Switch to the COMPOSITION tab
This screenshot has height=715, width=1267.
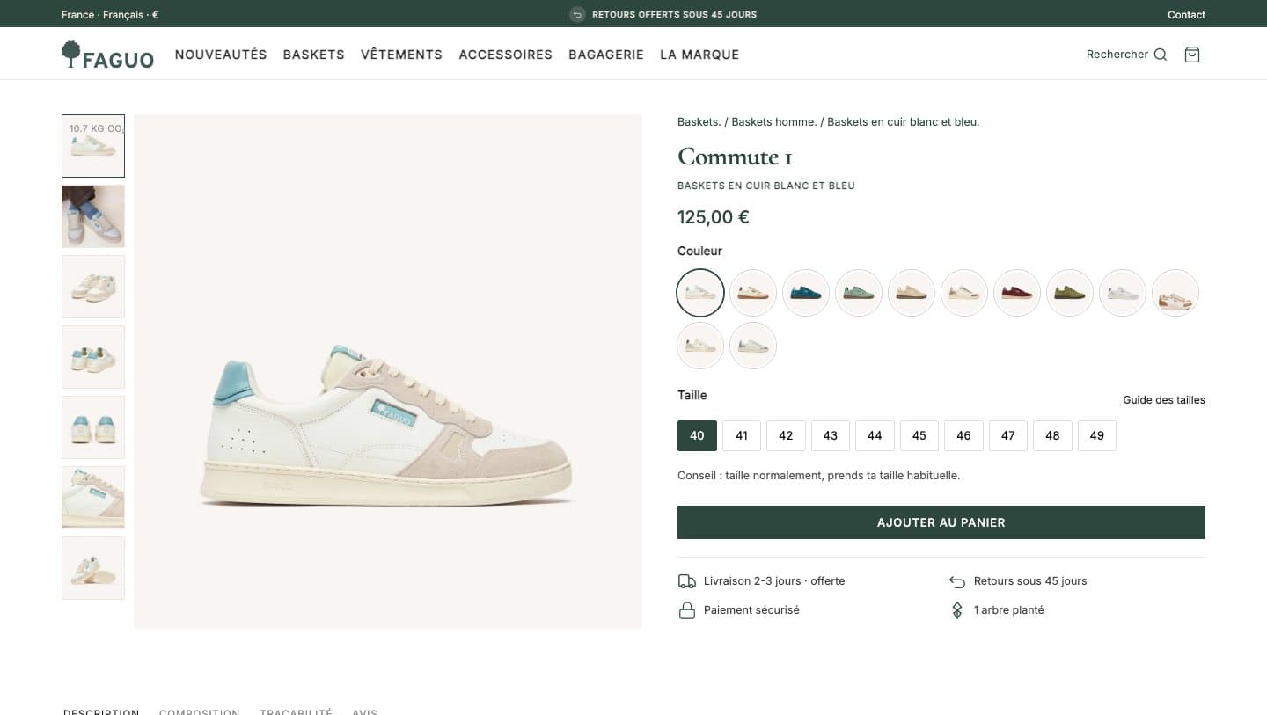pyautogui.click(x=200, y=711)
